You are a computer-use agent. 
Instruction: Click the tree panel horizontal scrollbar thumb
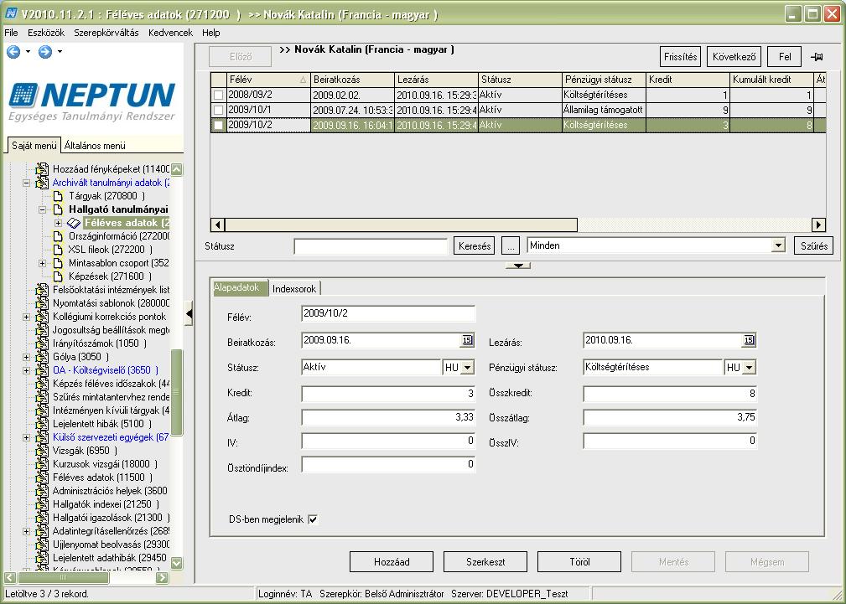[63, 577]
